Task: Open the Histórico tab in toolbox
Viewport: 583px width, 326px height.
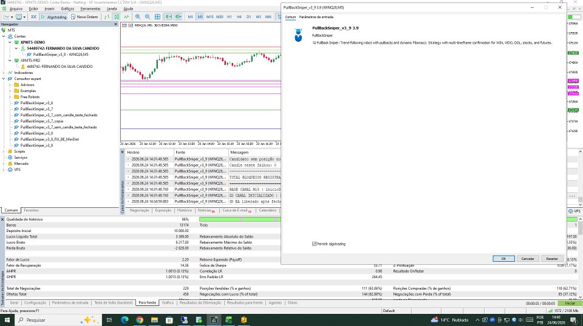Action: [185, 210]
